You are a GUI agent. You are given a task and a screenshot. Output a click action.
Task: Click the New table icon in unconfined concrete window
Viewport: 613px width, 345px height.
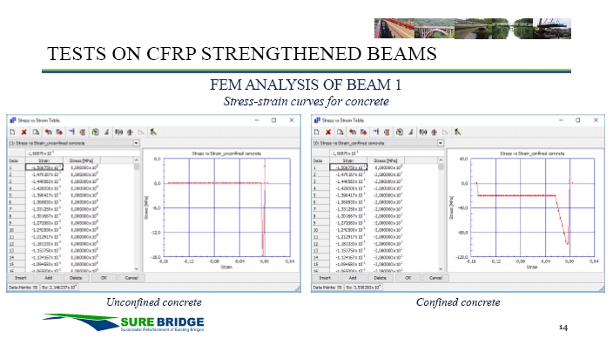[x=12, y=132]
